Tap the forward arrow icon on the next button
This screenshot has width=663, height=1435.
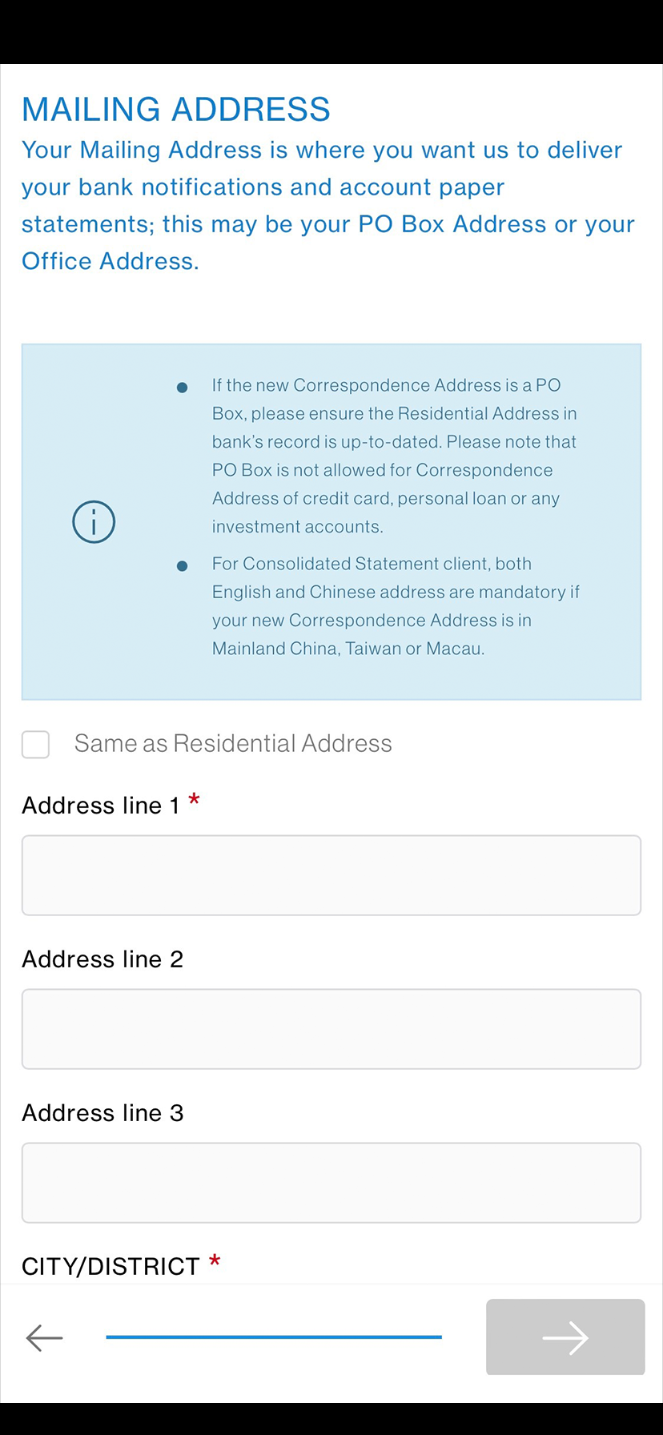[x=565, y=1337]
